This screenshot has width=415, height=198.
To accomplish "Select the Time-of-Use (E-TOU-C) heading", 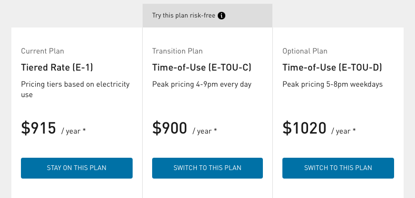I will point(202,67).
